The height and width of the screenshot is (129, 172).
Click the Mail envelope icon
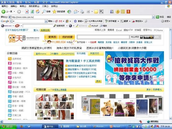76,12
